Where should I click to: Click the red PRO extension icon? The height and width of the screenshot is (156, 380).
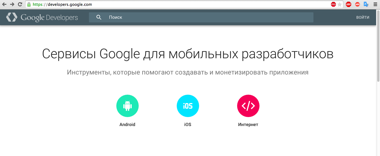pos(333,4)
